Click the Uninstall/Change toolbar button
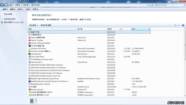The image size is (186, 105). coord(46,25)
